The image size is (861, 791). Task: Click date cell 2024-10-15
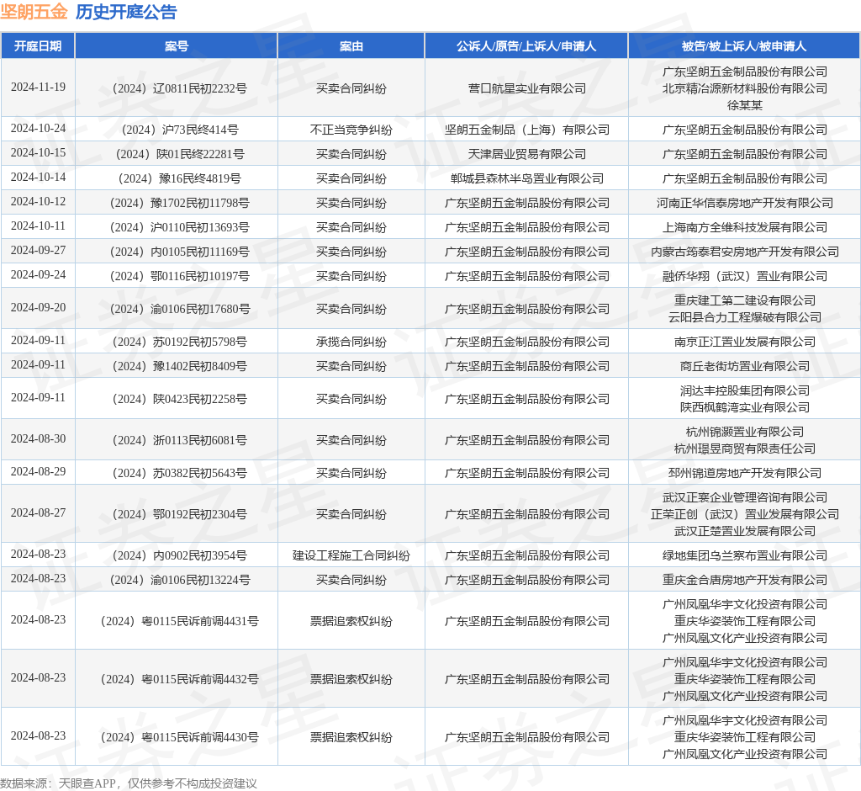click(x=38, y=153)
